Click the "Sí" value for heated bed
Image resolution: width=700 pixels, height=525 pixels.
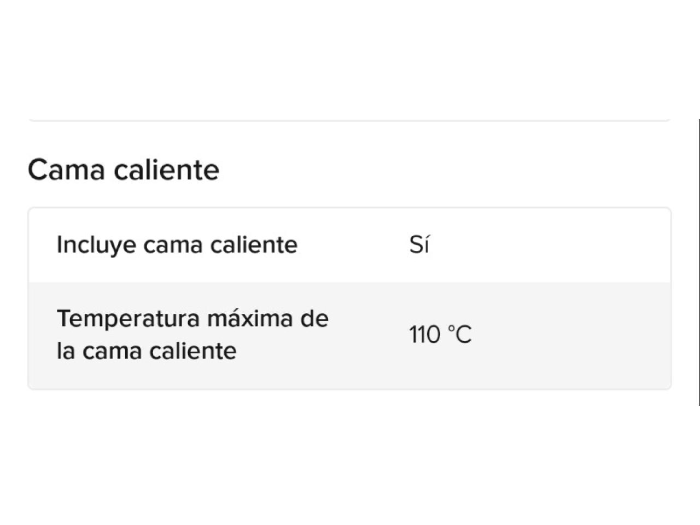(419, 244)
